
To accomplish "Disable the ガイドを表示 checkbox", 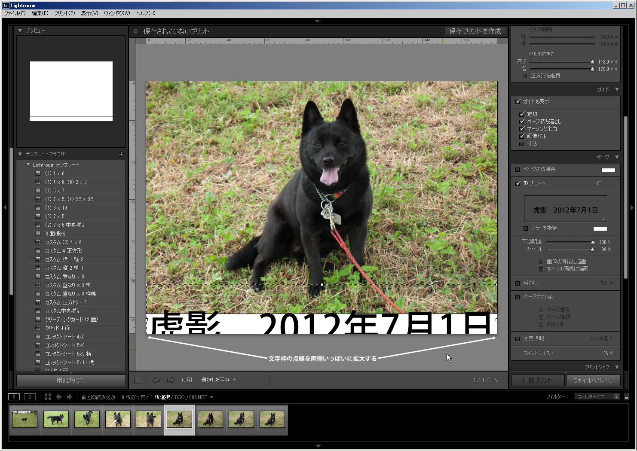I will [x=518, y=101].
